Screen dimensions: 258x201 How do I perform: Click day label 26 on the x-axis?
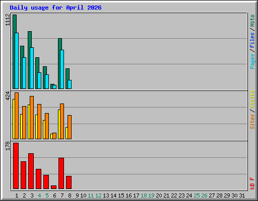click(x=204, y=195)
